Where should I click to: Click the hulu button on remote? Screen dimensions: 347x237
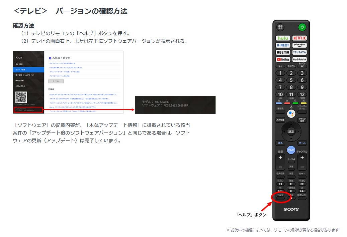tap(283, 38)
